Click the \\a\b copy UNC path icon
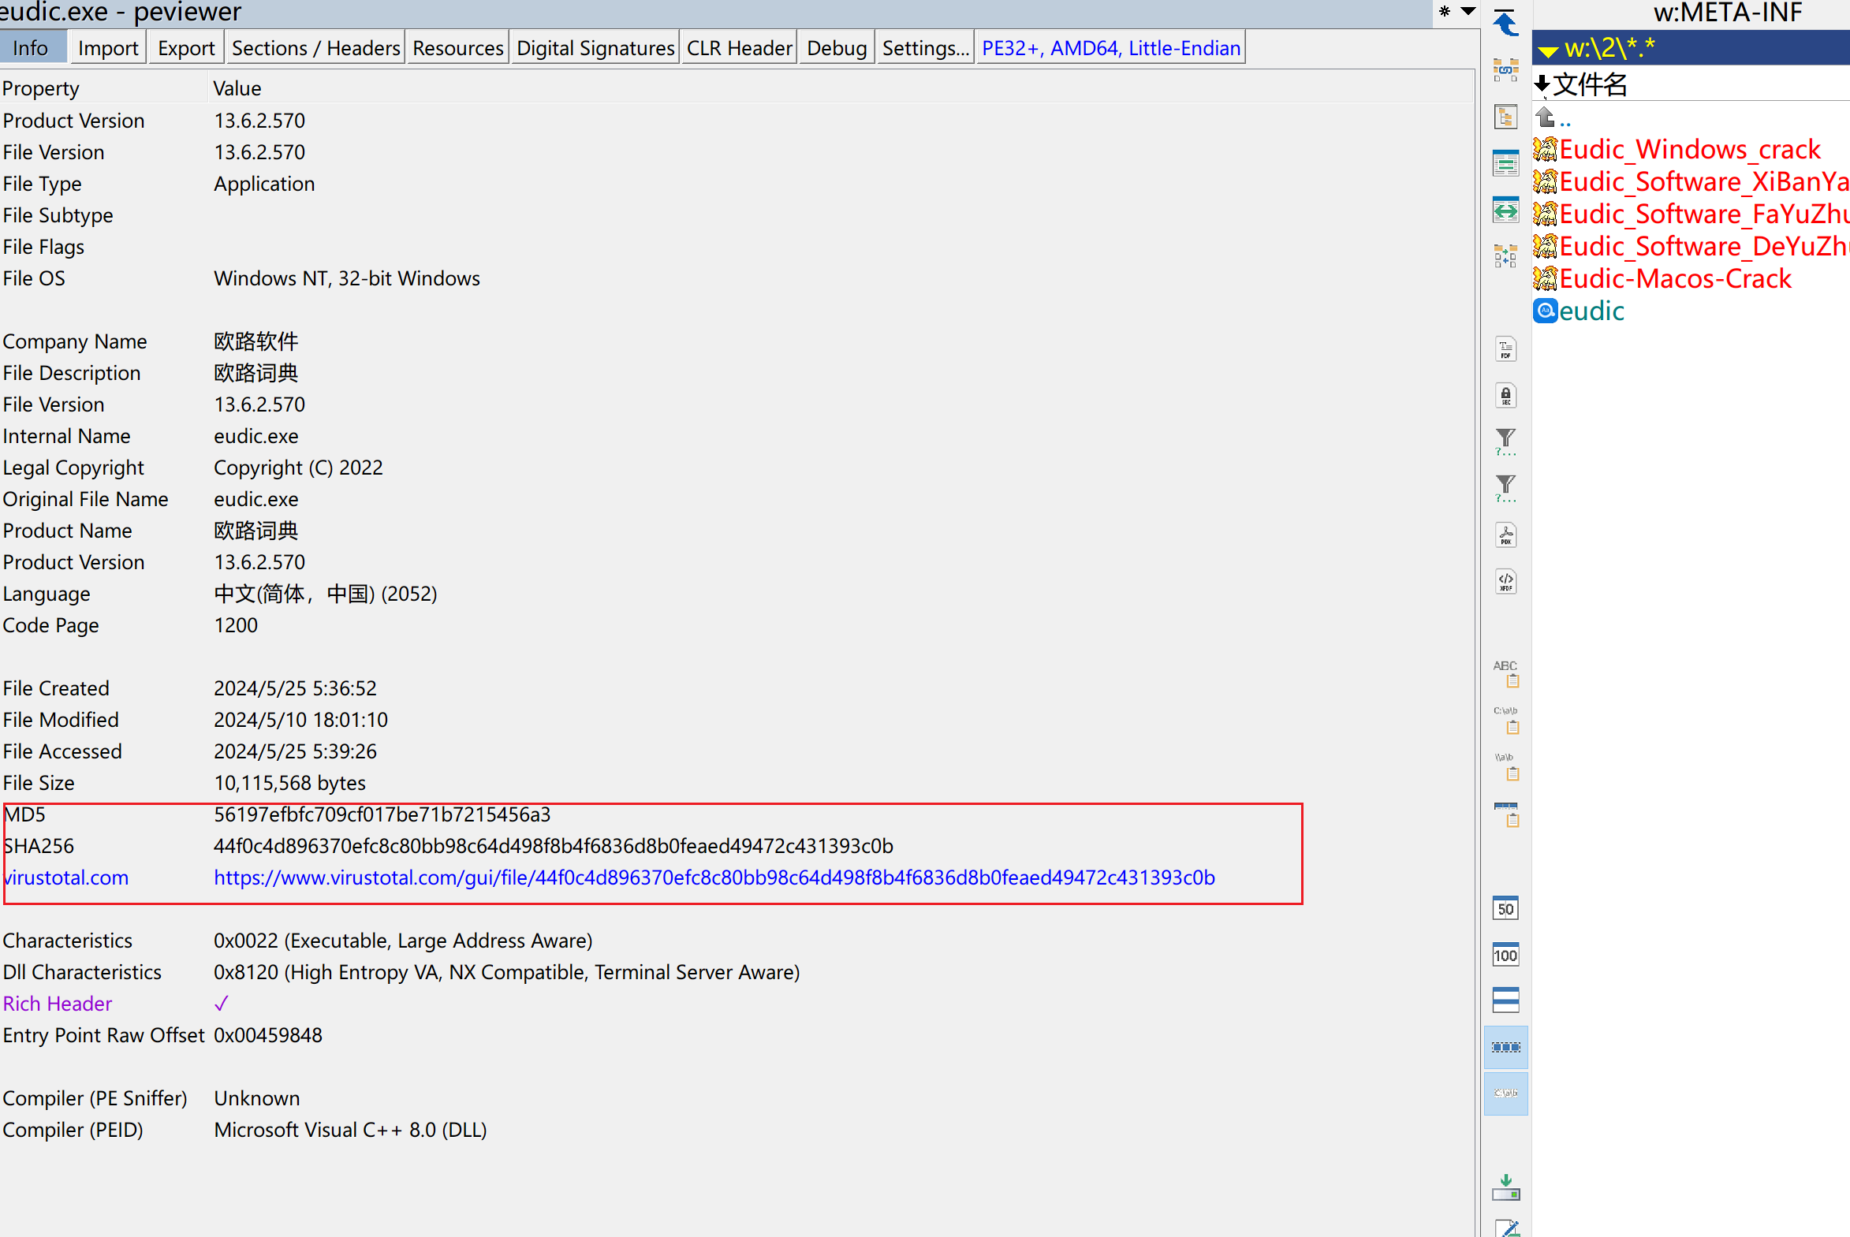 point(1505,767)
